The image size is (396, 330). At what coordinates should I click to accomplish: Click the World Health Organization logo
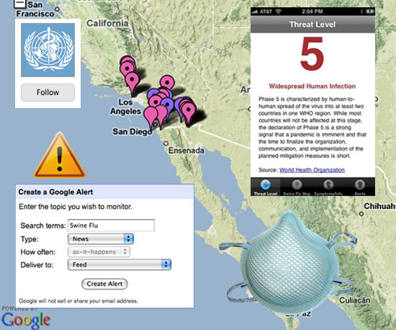point(48,50)
